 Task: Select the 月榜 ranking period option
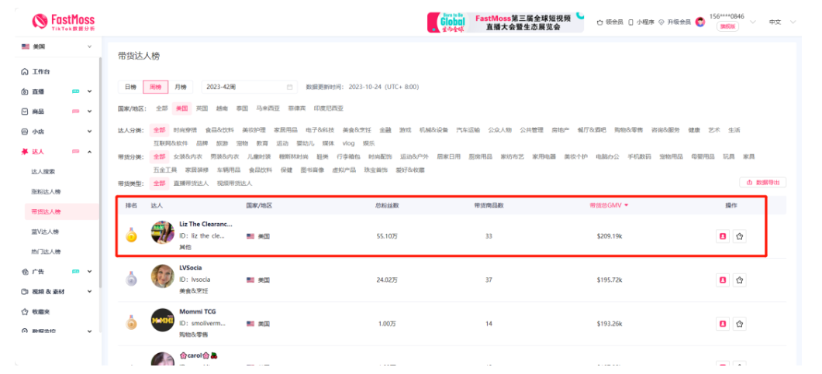(181, 87)
